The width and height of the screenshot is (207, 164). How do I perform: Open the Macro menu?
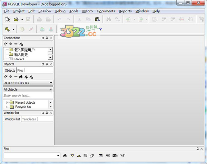(88, 11)
